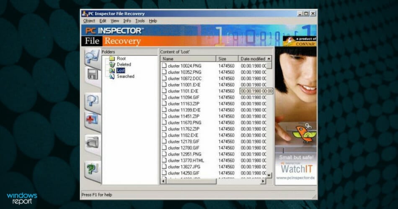Open the Edit menu
The height and width of the screenshot is (209, 398).
pyautogui.click(x=103, y=21)
